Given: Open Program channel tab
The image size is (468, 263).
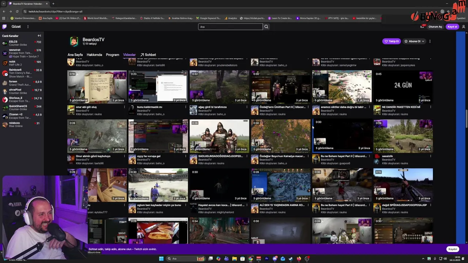Looking at the screenshot, I should click(x=113, y=55).
